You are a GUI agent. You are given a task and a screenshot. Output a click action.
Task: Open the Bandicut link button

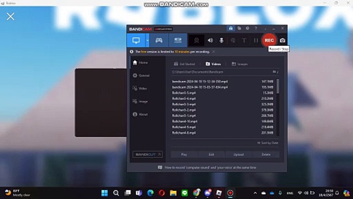[x=148, y=154]
